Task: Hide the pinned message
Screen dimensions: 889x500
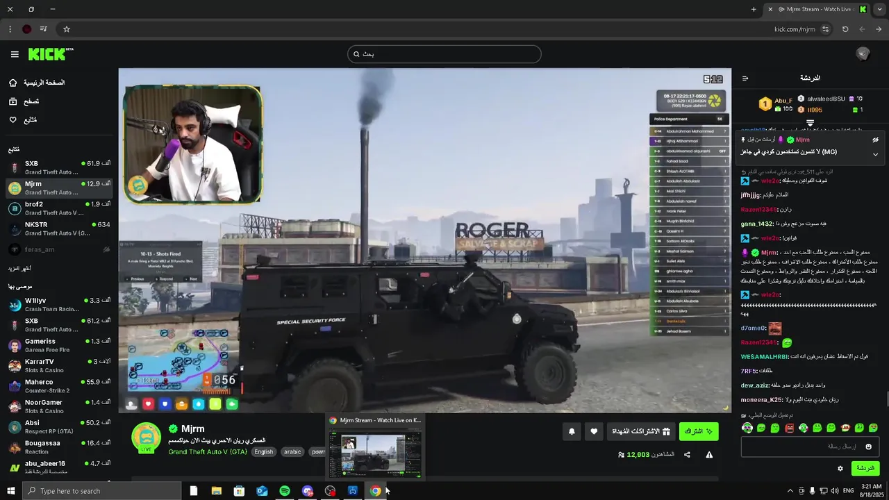Action: point(875,140)
